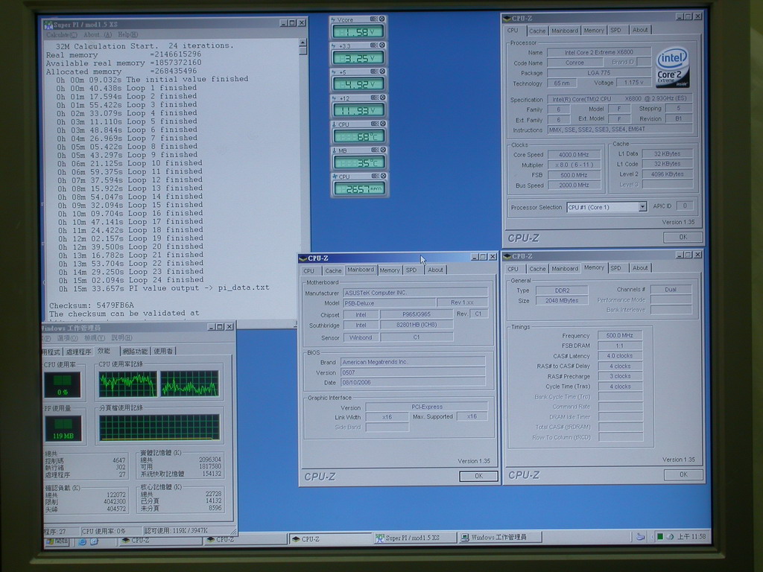Click the Model P5B-Deluxe field
The height and width of the screenshot is (572, 763).
389,303
